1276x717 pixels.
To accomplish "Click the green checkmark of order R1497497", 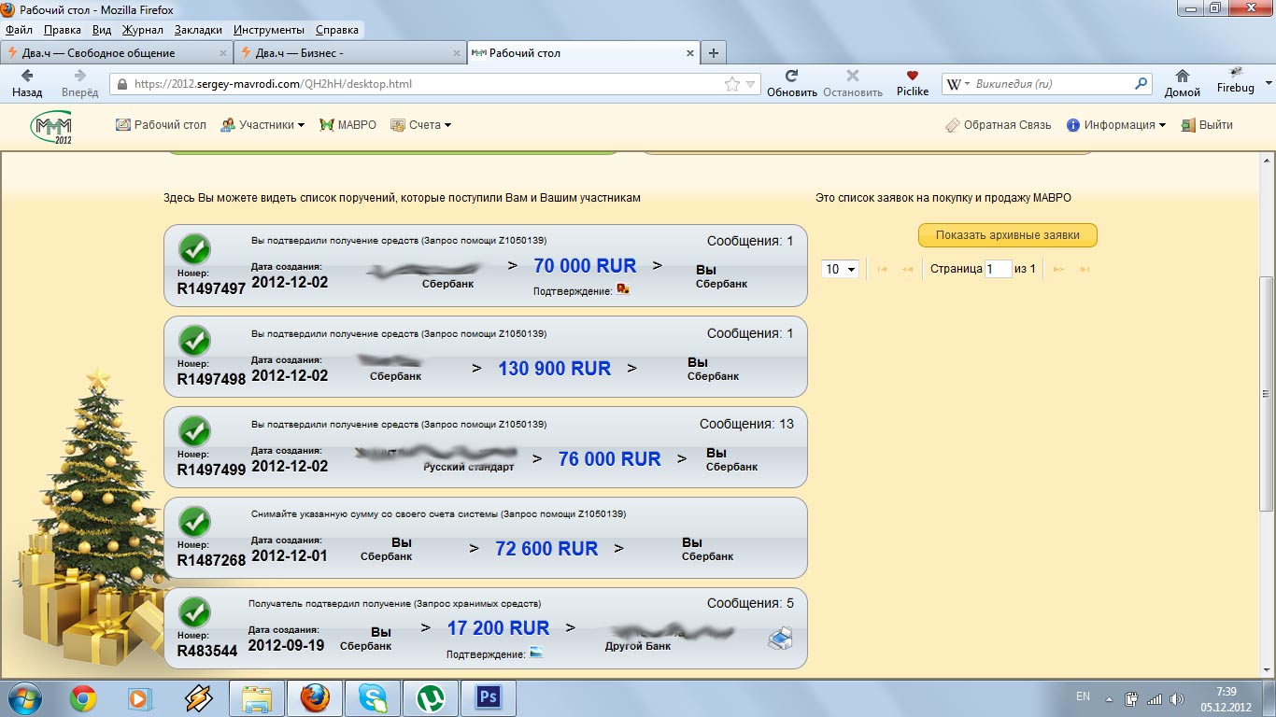I will tap(194, 249).
